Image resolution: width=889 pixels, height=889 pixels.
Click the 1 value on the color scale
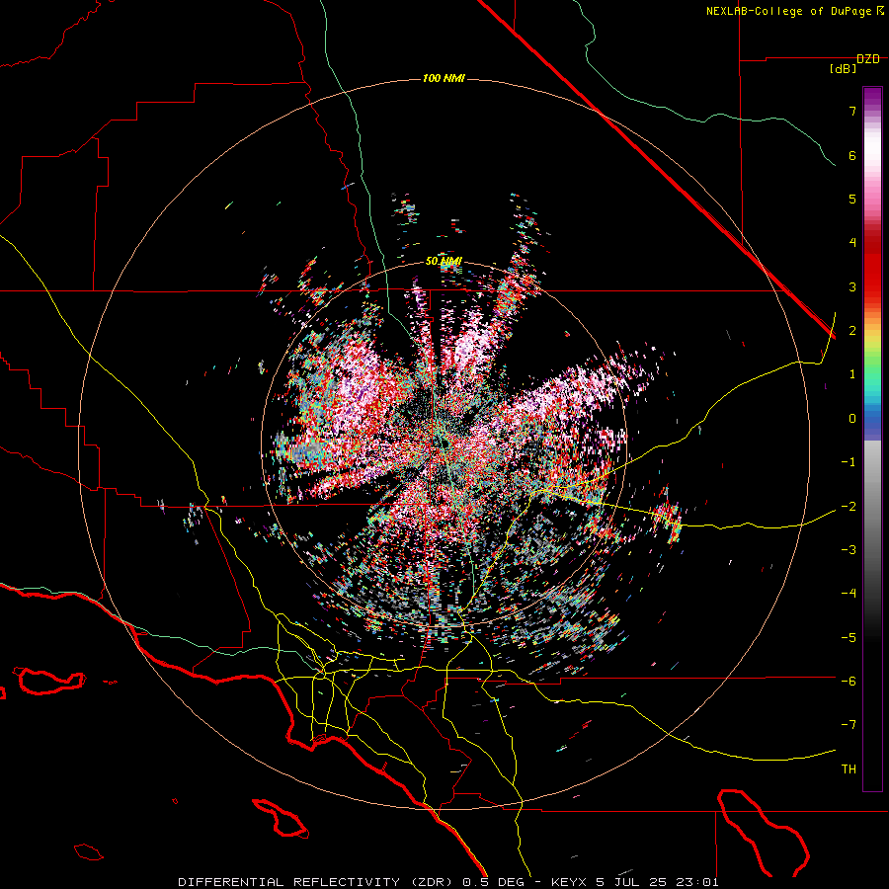[852, 374]
